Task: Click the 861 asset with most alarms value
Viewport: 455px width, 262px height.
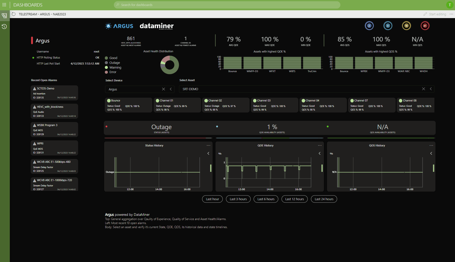Action: 131,38
